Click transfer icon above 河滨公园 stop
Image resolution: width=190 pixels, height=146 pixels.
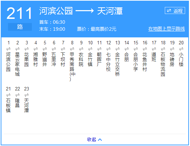tap(8, 49)
